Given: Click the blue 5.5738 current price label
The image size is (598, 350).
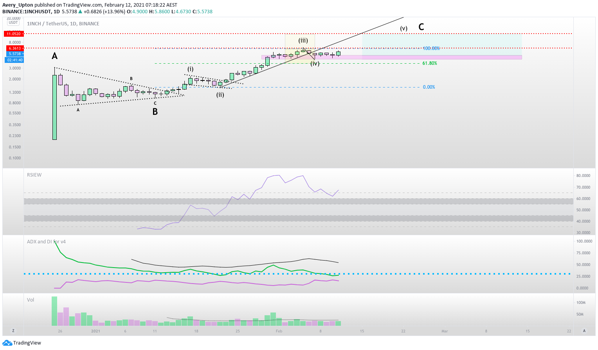Looking at the screenshot, I should (x=15, y=54).
